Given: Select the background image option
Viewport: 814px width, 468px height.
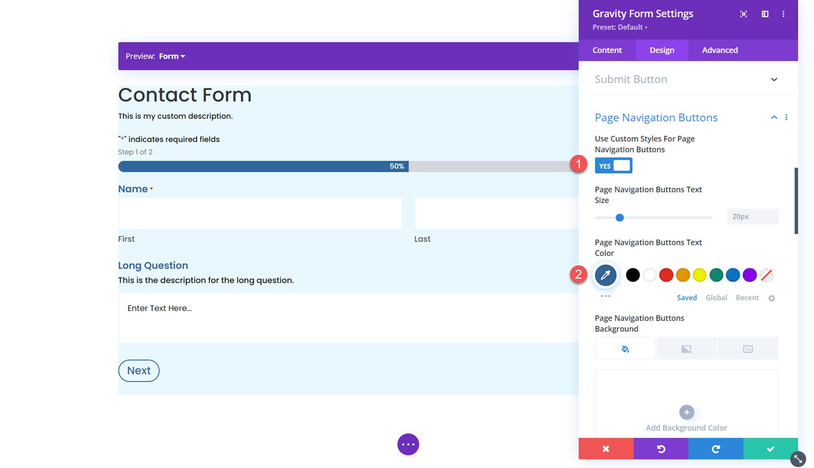Looking at the screenshot, I should (748, 348).
